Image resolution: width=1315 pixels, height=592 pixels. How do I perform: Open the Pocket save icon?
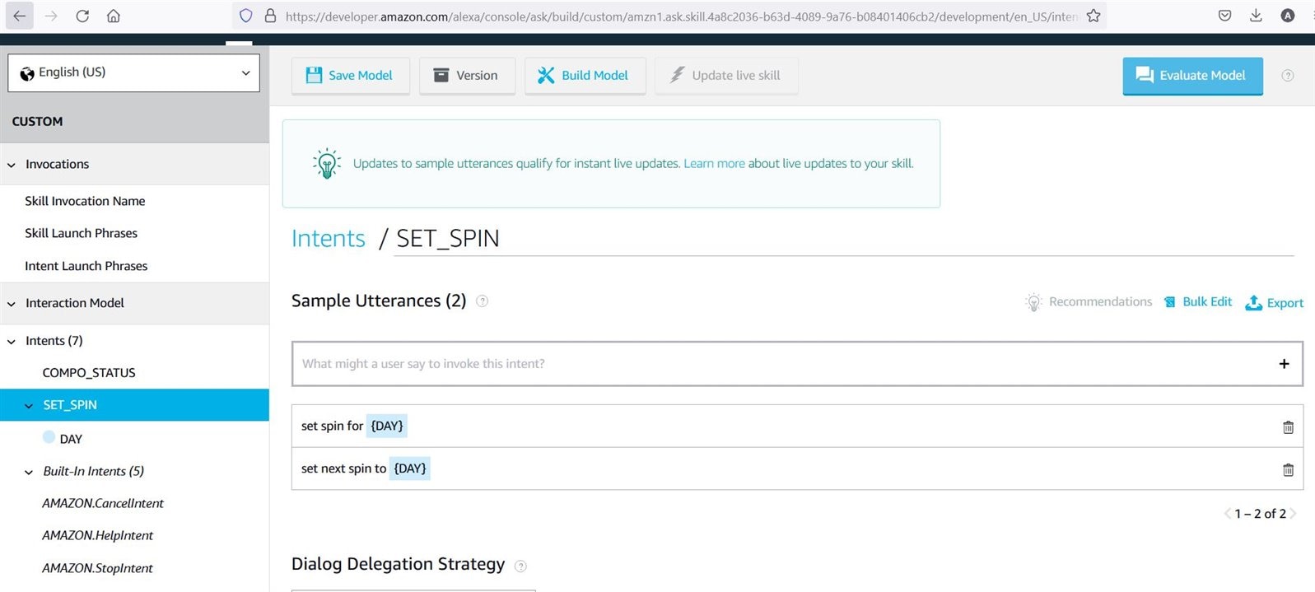pos(1225,16)
